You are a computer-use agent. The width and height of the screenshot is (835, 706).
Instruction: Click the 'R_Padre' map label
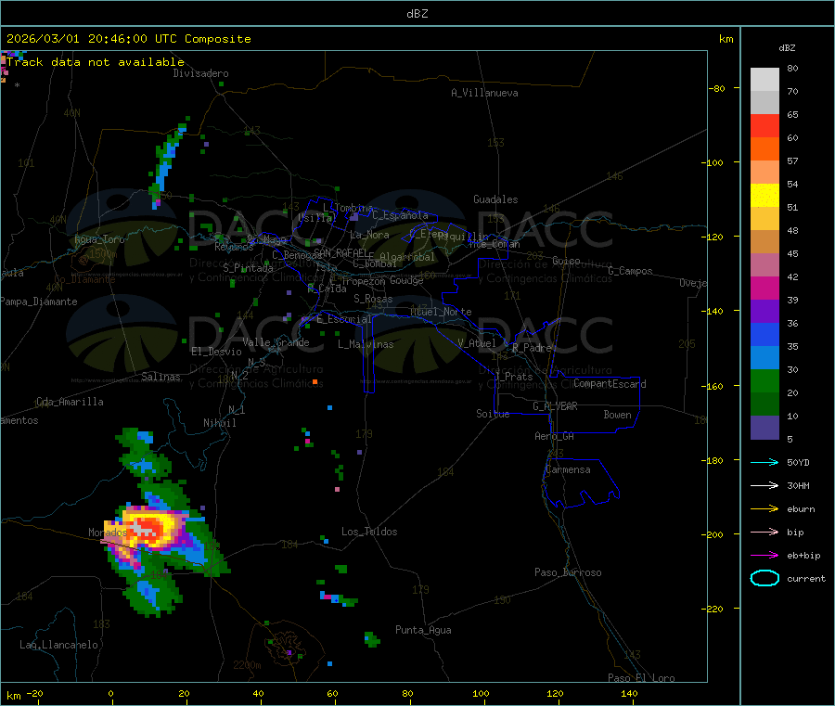pos(532,348)
